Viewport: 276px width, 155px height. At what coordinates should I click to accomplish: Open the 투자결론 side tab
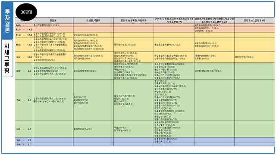tap(7, 21)
